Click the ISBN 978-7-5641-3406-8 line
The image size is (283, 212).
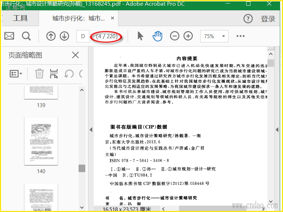pyautogui.click(x=139, y=160)
